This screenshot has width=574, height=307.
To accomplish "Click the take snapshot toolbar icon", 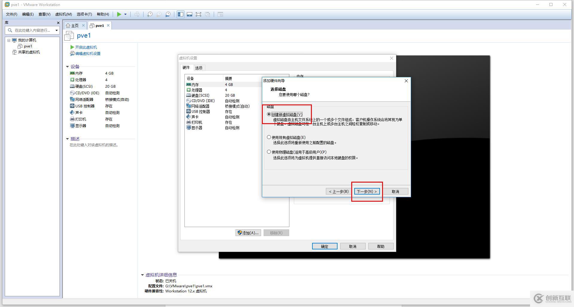I will (150, 14).
